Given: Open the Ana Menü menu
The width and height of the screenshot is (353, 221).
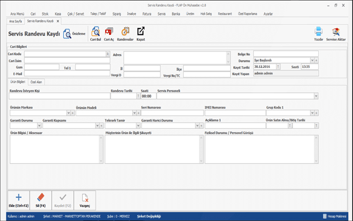Looking at the screenshot, I should (x=17, y=14).
